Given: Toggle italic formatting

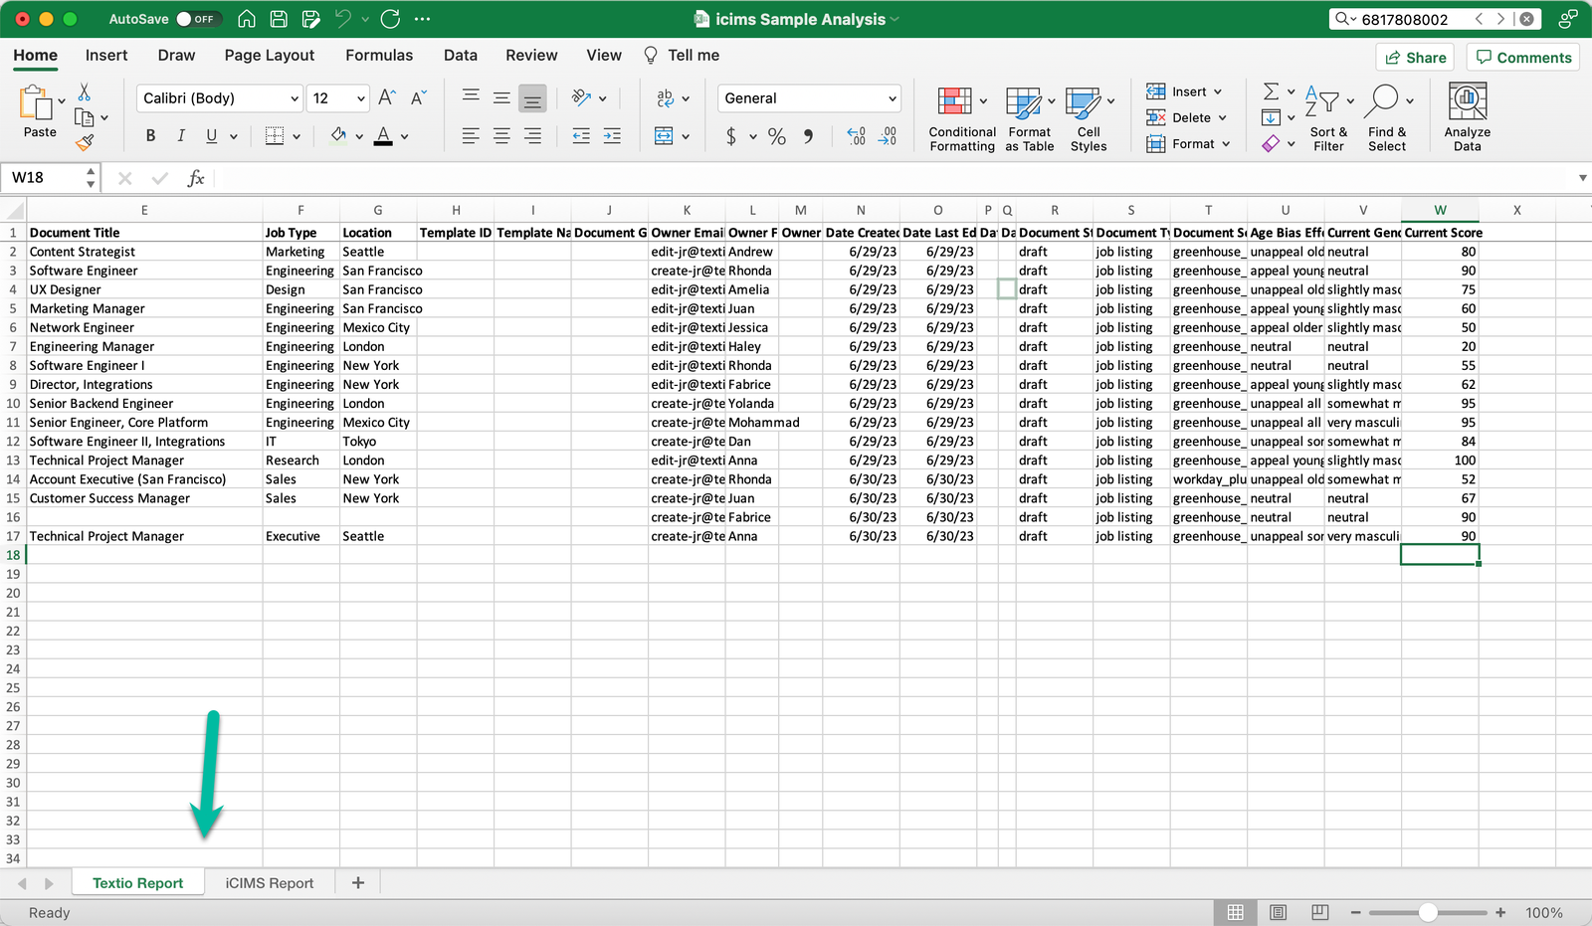Looking at the screenshot, I should click(181, 135).
